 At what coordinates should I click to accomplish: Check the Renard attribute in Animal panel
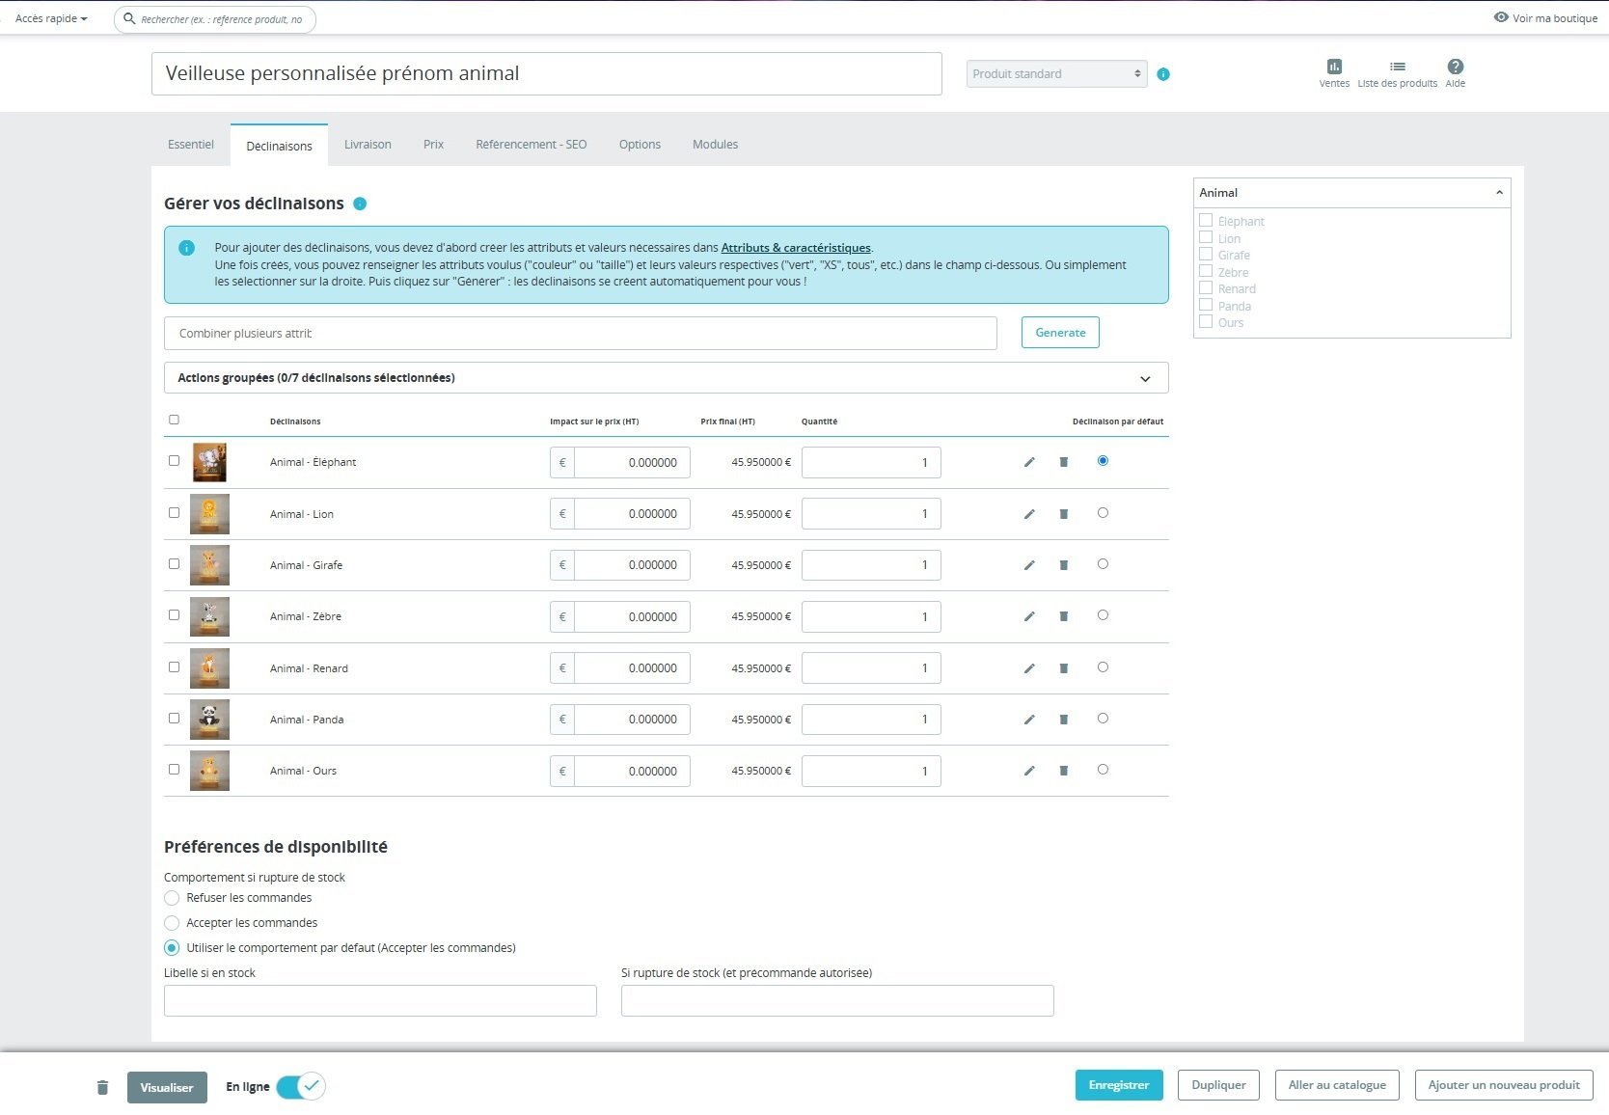1206,288
